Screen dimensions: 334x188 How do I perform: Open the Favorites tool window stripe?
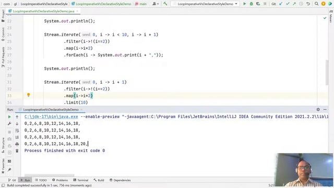3,166
